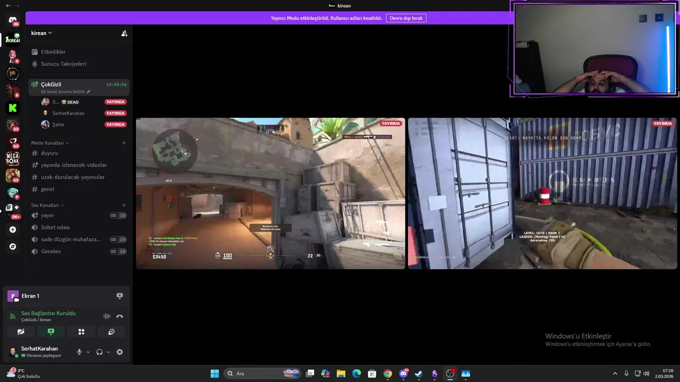Click the voice member marked DEAD
The image size is (680, 382).
coord(83,102)
